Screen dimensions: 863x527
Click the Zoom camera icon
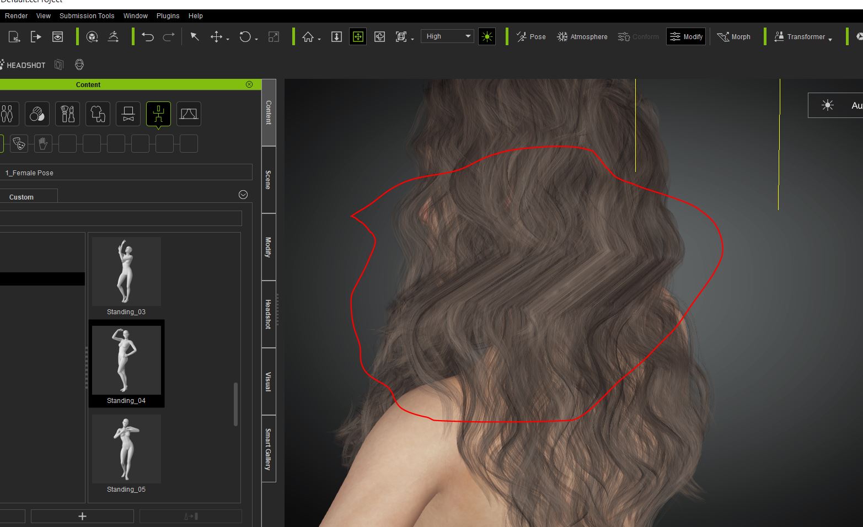pyautogui.click(x=336, y=37)
